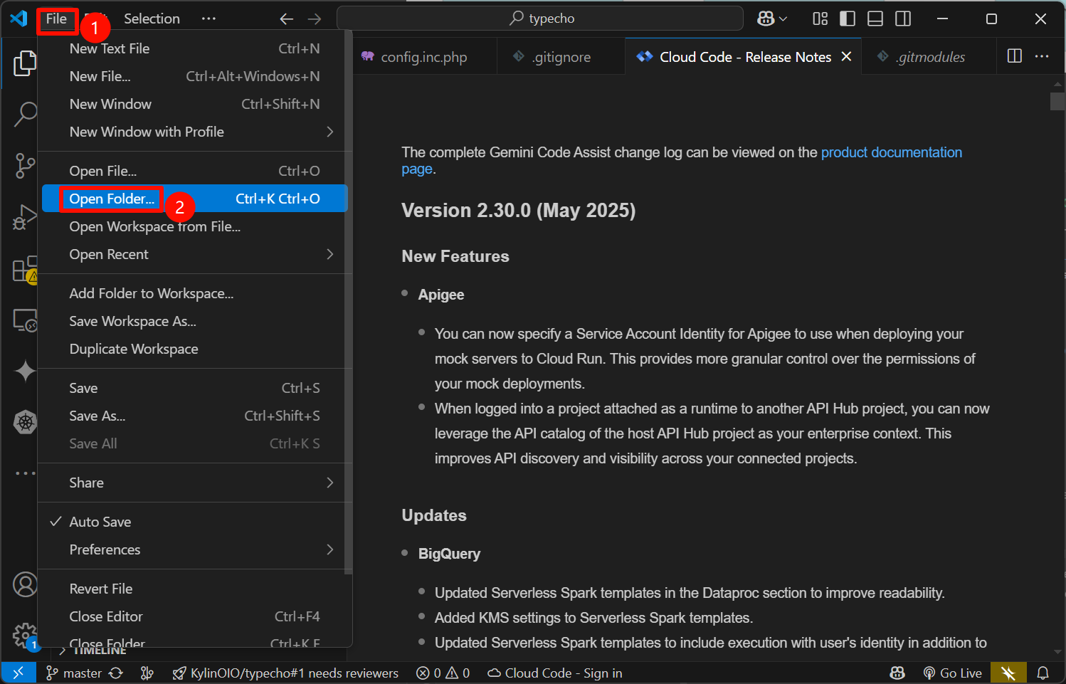This screenshot has height=684, width=1066.
Task: Switch to the config.inc.php tab
Action: [x=423, y=57]
